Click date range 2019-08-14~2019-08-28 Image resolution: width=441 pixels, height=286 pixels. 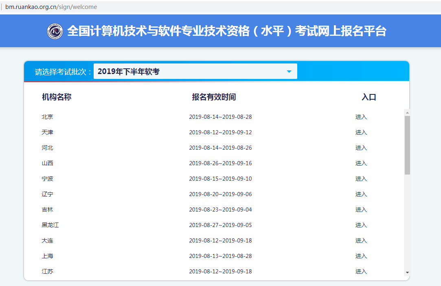220,117
